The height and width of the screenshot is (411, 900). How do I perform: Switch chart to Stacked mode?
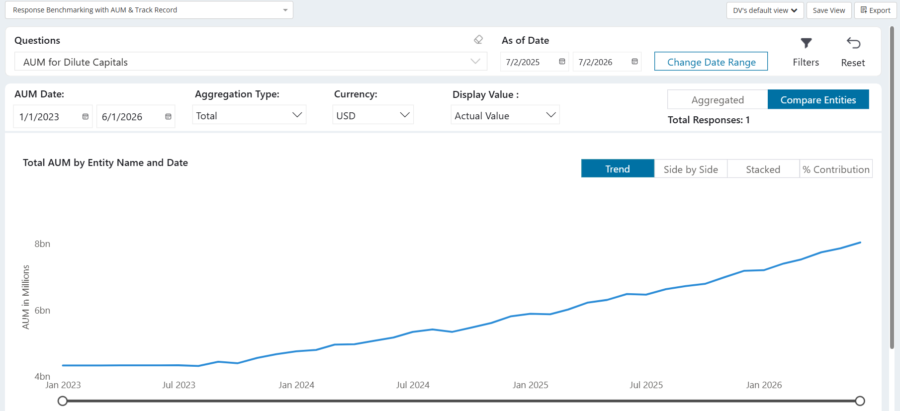(763, 169)
